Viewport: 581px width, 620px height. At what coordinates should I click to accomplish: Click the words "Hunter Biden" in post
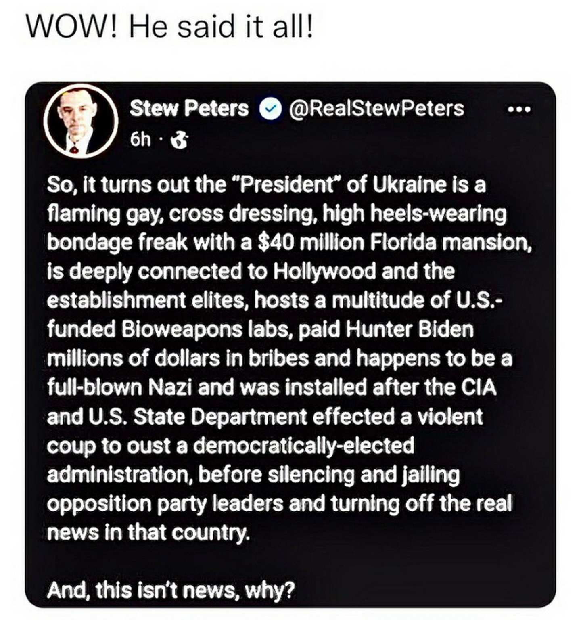tap(410, 330)
